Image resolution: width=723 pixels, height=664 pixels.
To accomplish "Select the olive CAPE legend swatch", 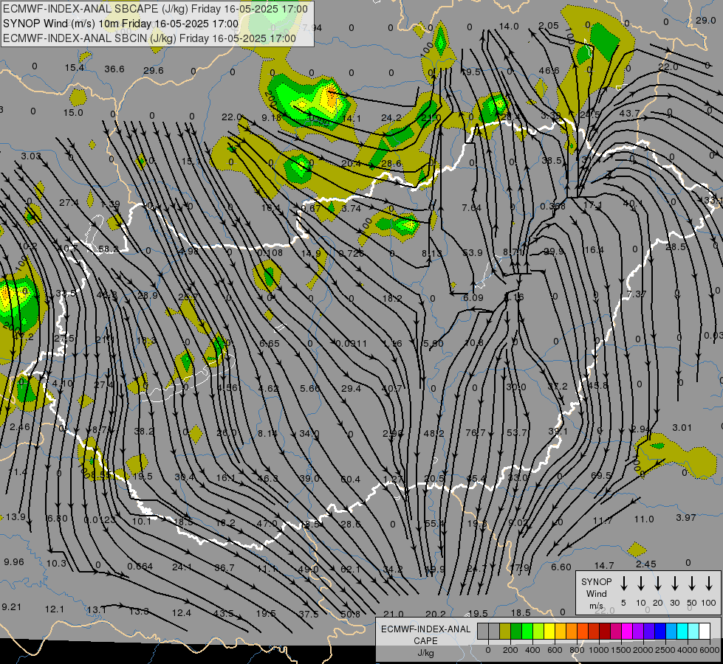I will click(505, 631).
